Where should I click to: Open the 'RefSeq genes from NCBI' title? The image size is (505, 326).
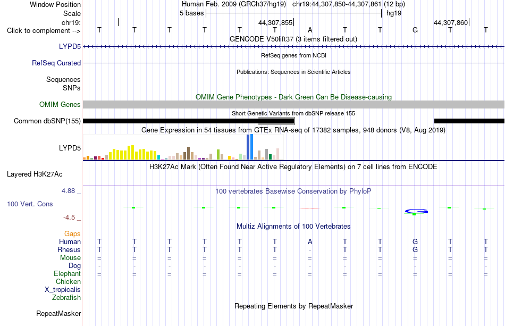tap(293, 55)
